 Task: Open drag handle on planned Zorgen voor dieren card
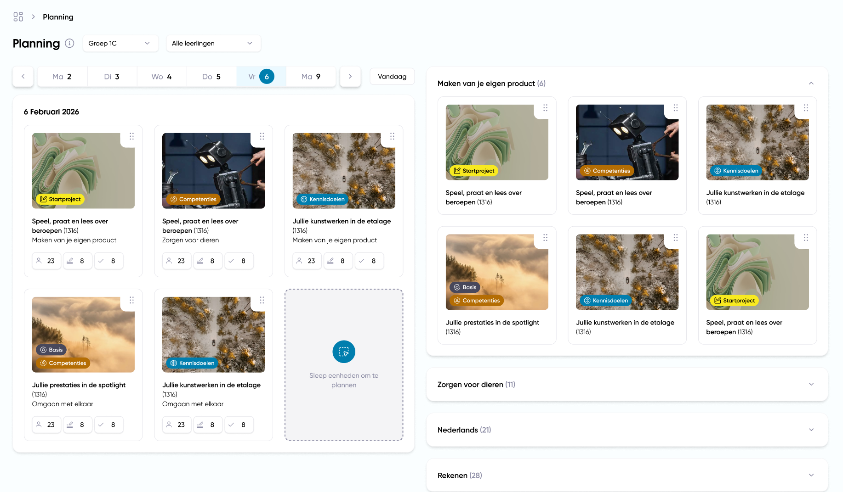click(262, 136)
